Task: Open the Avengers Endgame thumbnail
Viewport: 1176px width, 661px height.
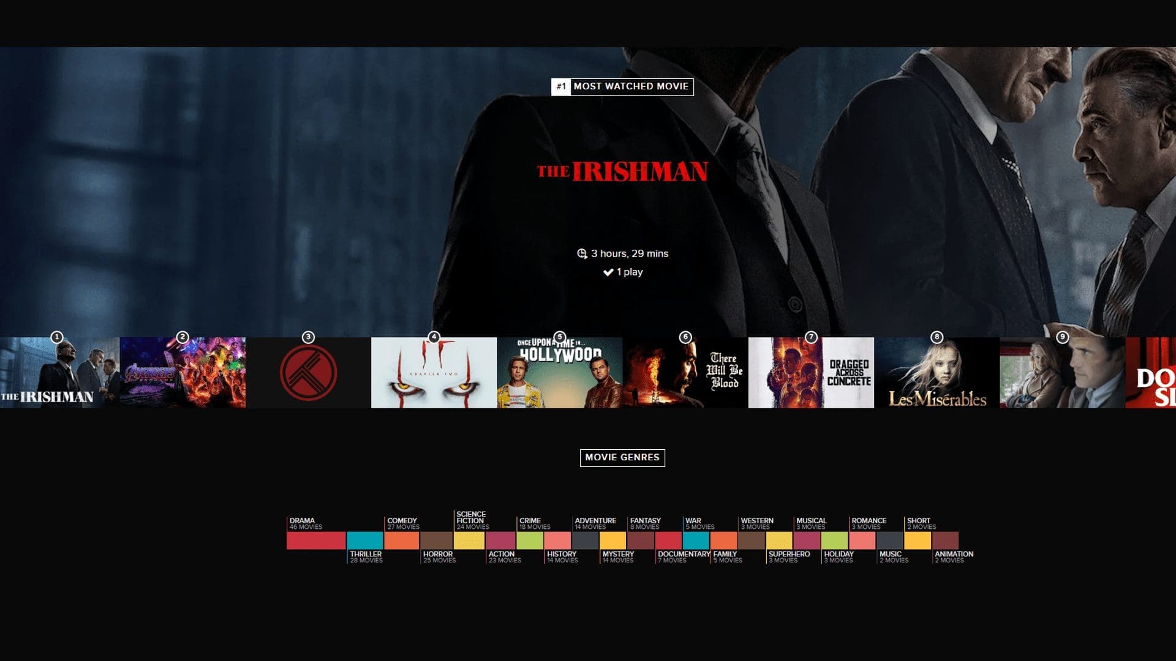Action: (183, 373)
